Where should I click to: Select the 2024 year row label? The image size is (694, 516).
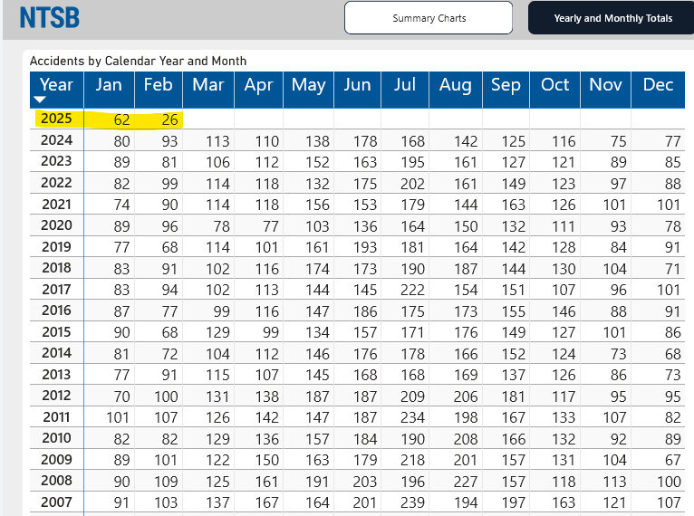pyautogui.click(x=56, y=140)
